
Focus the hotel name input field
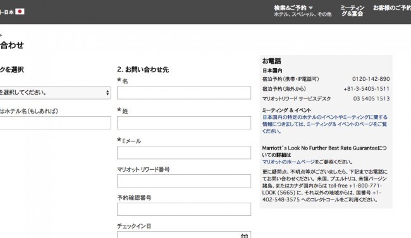[x=55, y=123]
